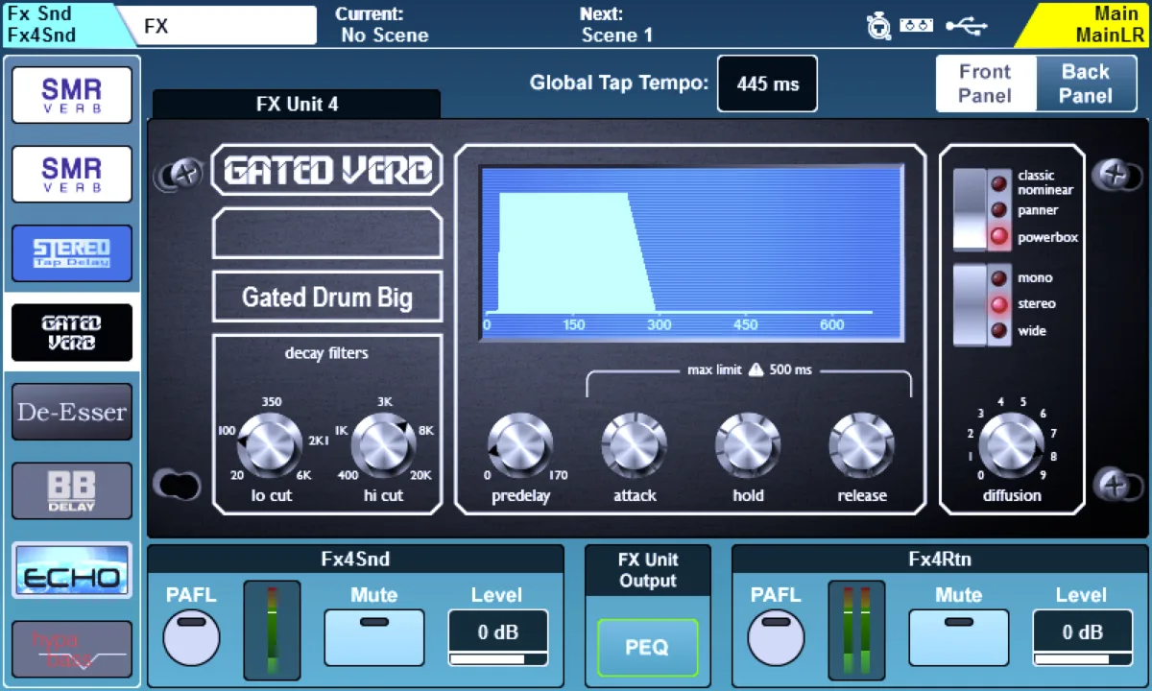The image size is (1152, 691).
Task: Select the BB Delay effect
Action: (x=72, y=491)
